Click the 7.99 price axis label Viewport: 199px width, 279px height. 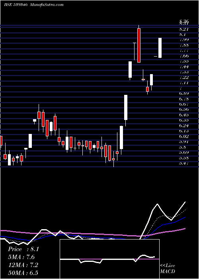pyautogui.click(x=184, y=40)
